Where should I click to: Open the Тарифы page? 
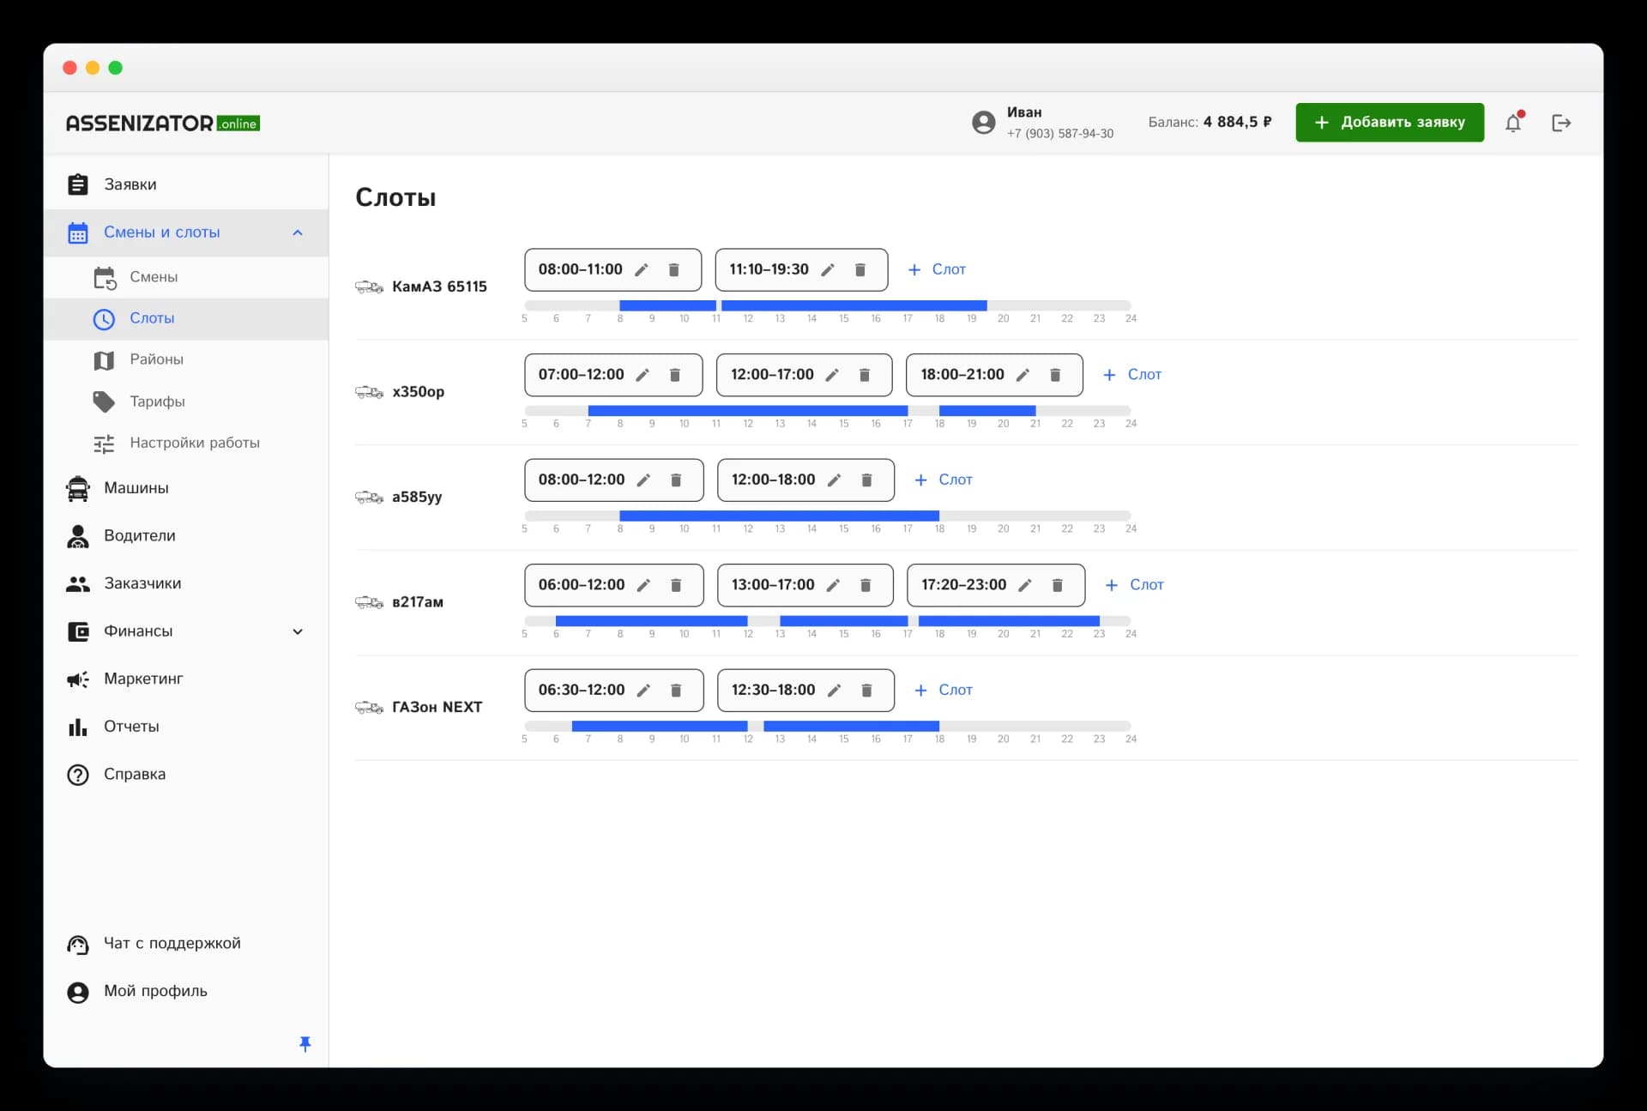coord(186,402)
